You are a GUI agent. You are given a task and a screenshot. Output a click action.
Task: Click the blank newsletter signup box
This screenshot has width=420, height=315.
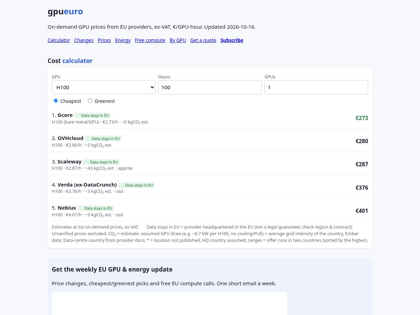point(169,303)
